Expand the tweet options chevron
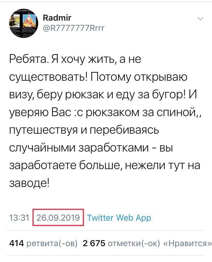 click(x=200, y=19)
